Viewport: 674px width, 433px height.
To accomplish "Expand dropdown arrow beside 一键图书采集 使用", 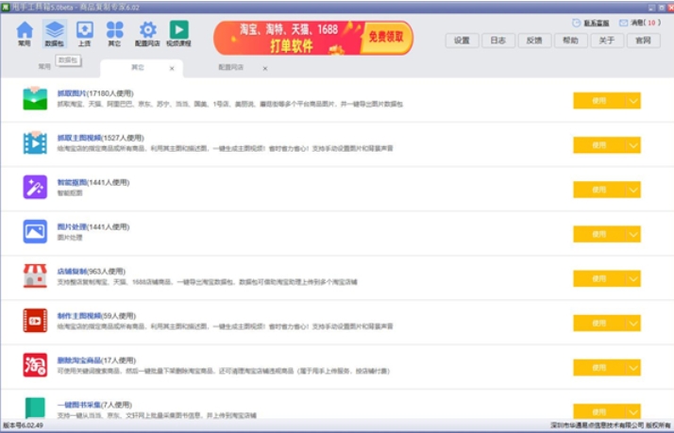I will click(x=633, y=411).
